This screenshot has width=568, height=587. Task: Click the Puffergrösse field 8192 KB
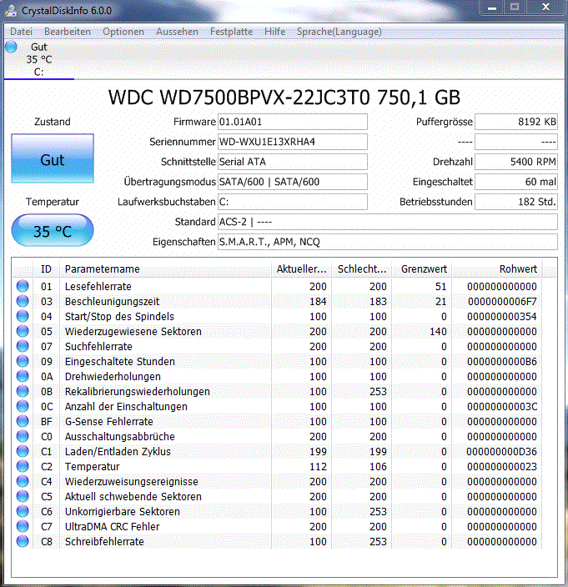[x=516, y=122]
